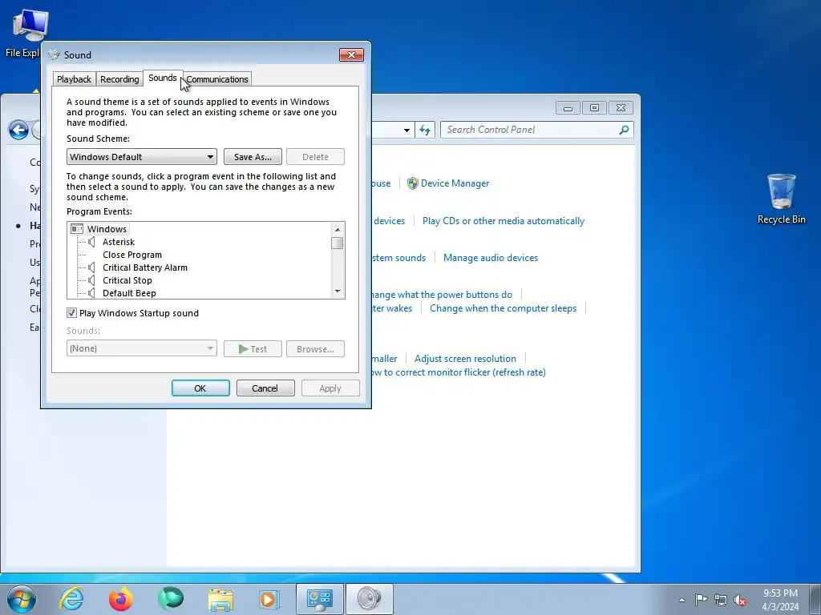
Task: Open Adjust screen resolution link
Action: 465,359
